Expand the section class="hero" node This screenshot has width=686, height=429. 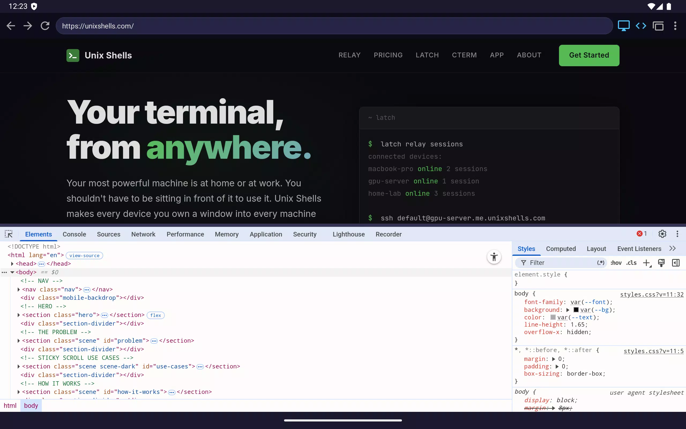(x=19, y=315)
